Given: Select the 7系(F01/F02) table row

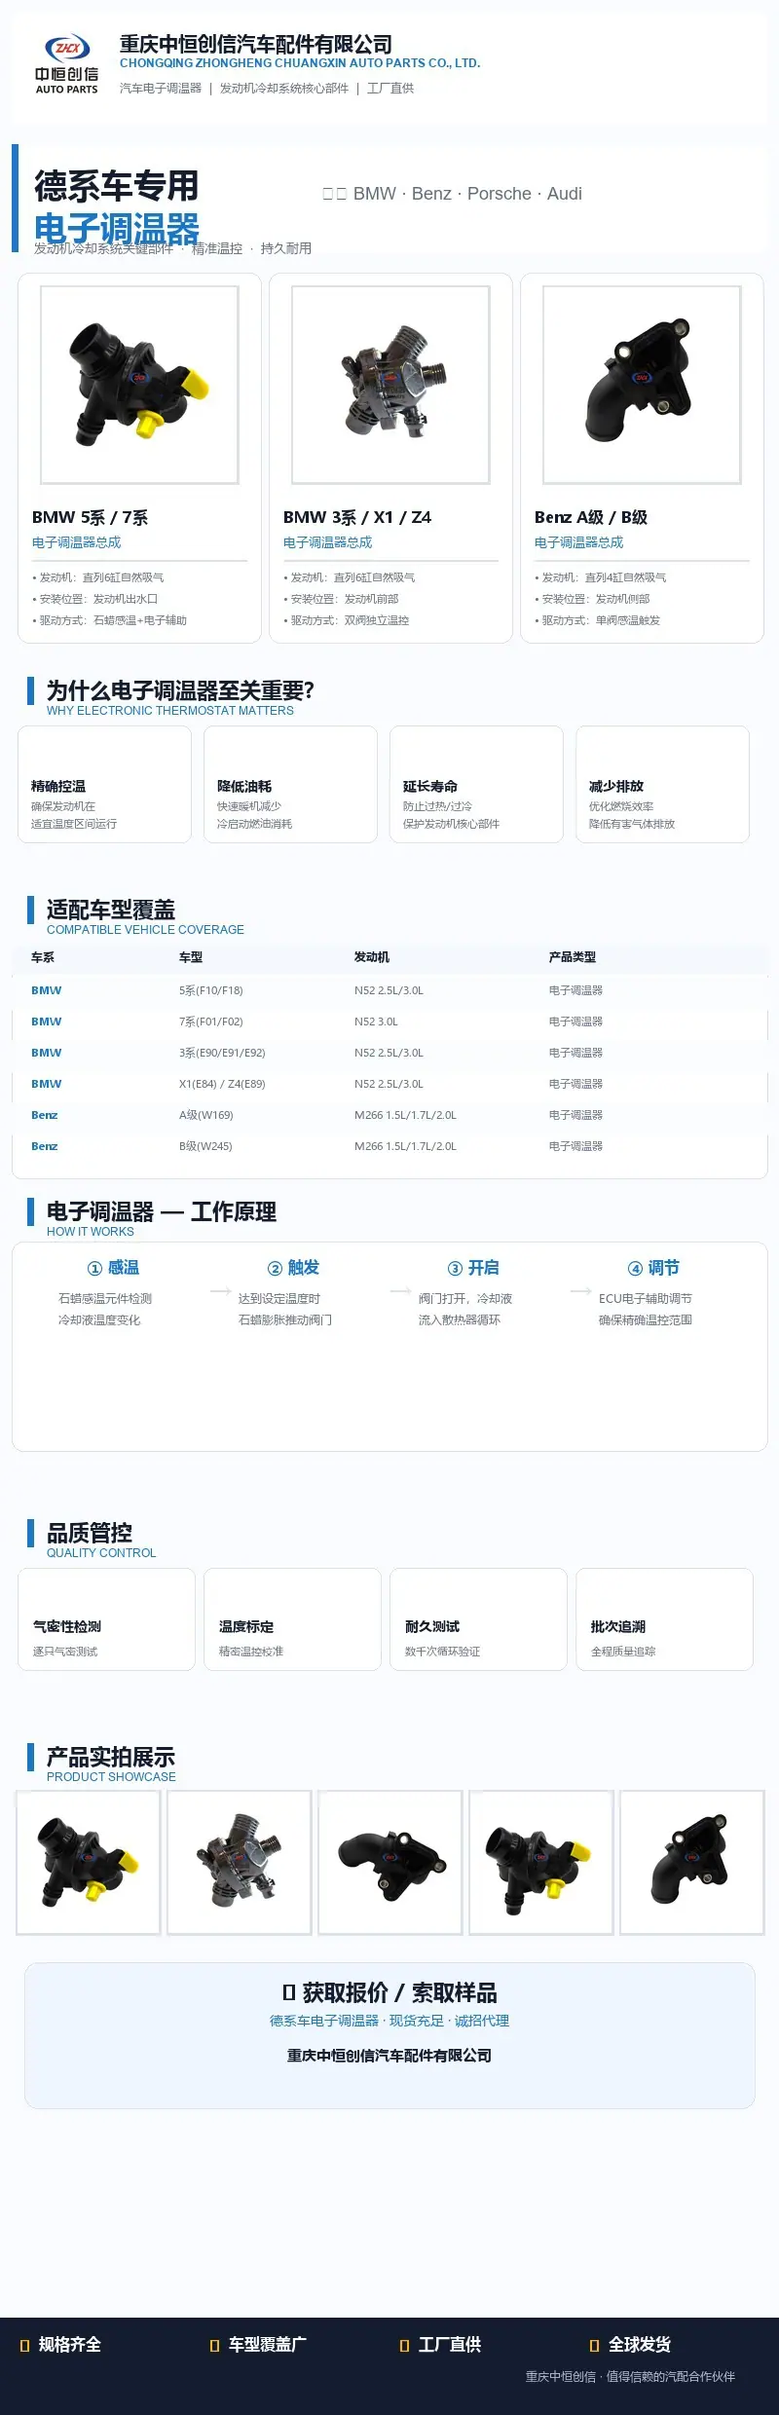Looking at the screenshot, I should (389, 1022).
